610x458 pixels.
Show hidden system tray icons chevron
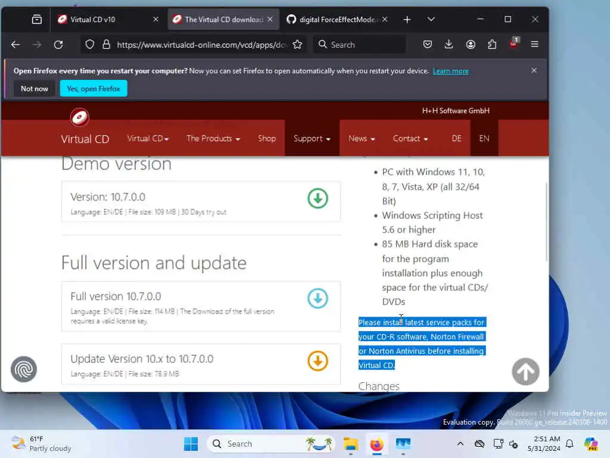tap(460, 444)
